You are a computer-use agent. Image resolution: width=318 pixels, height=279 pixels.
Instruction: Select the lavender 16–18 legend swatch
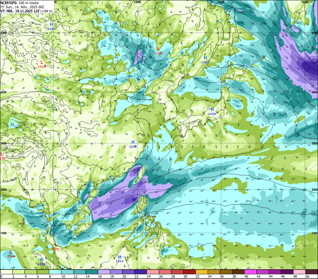[104, 272]
